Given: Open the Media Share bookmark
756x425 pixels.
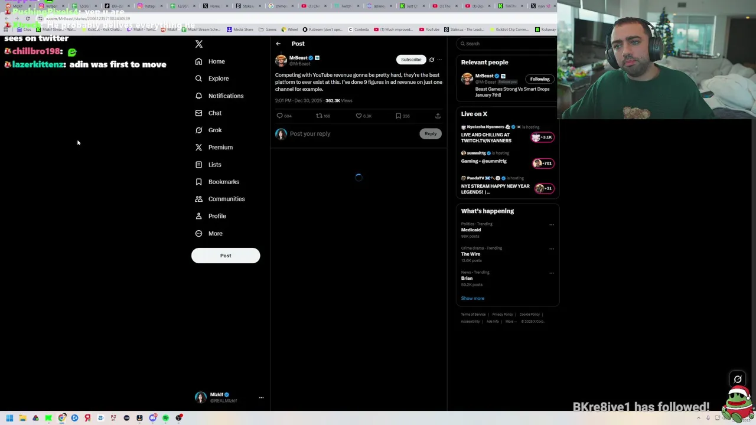Looking at the screenshot, I should 240,30.
